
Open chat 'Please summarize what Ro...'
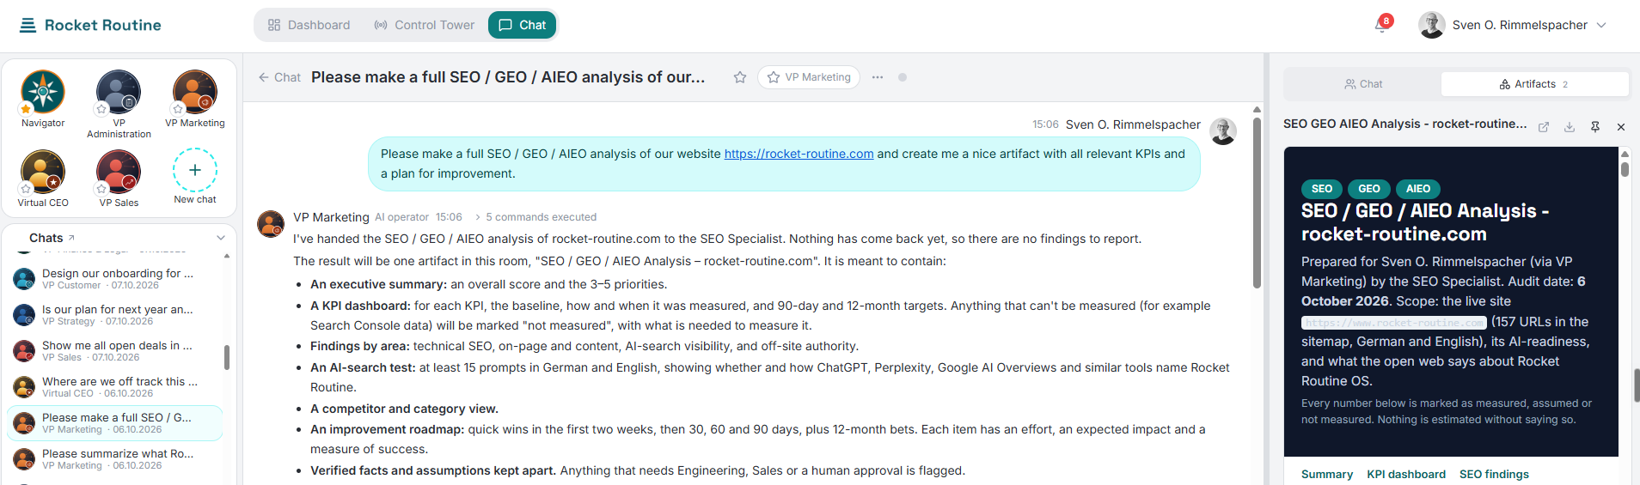click(x=115, y=459)
